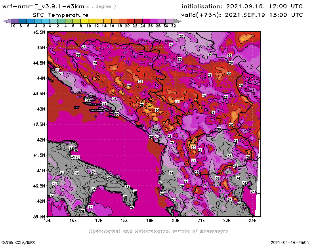Click the 15E longitude label
317x245 pixels.
pos(48,220)
